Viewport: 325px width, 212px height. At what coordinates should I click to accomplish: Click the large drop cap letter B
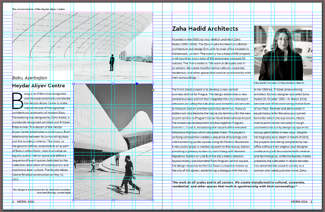17,100
